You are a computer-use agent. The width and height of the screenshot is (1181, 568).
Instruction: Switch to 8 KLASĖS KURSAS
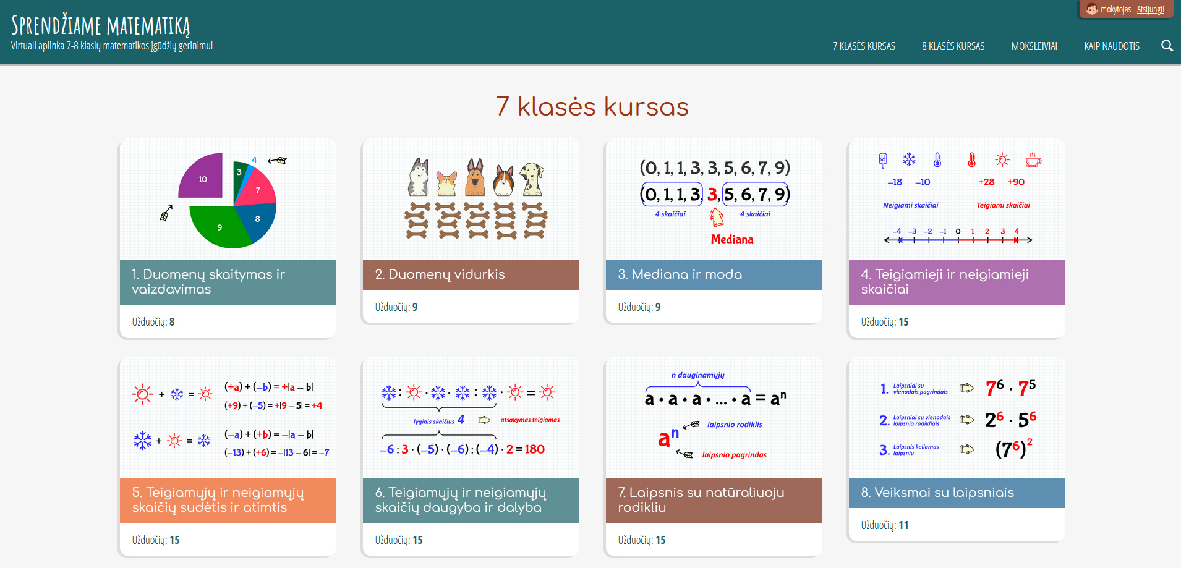click(x=953, y=46)
